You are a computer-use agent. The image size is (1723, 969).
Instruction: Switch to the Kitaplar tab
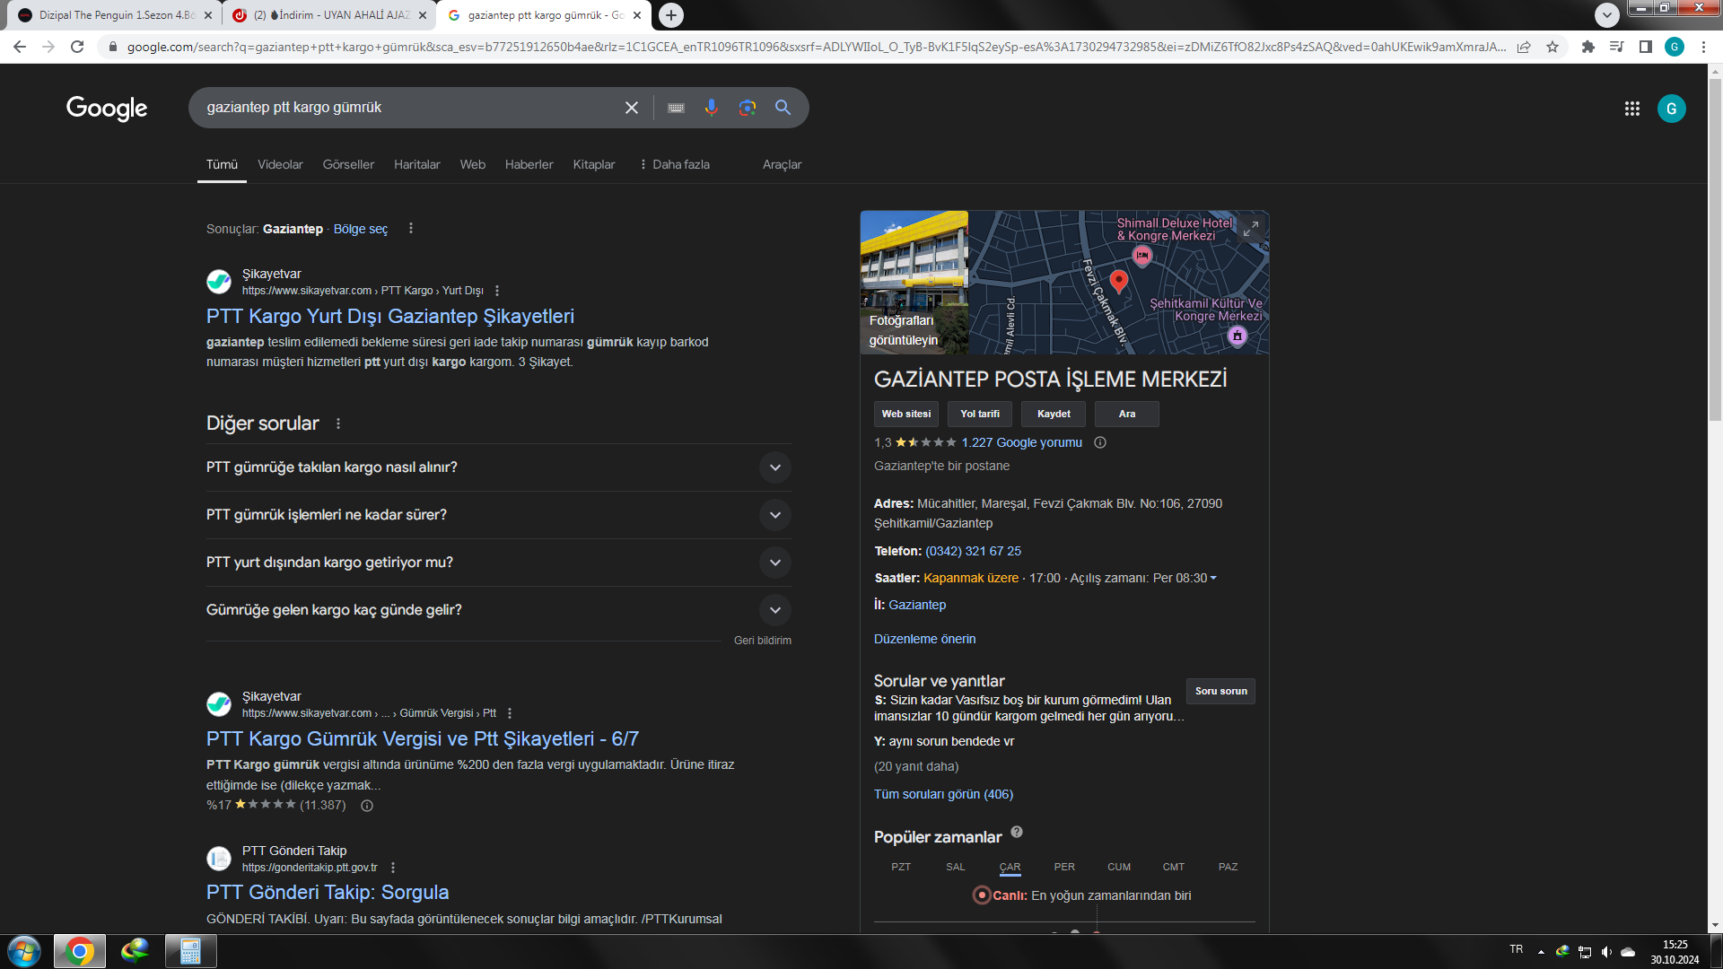594,165
